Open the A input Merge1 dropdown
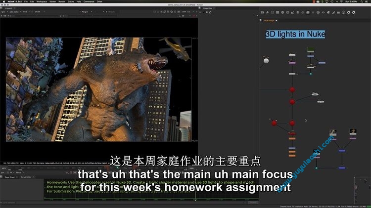Viewport: 371px width, 208px height. pyautogui.click(x=86, y=11)
